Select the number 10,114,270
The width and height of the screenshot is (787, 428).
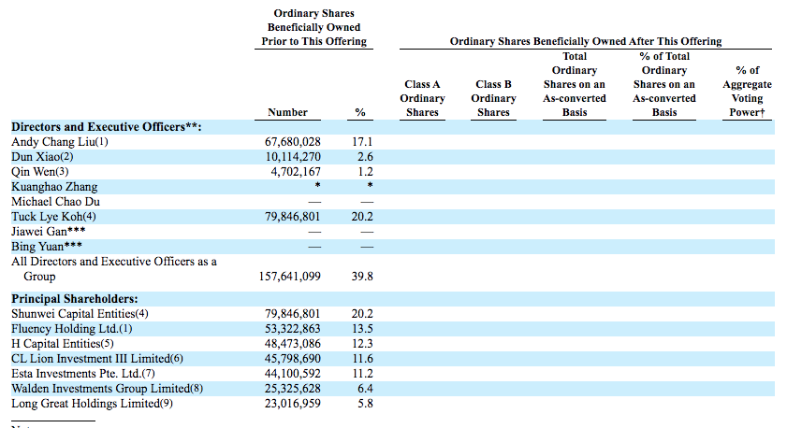(x=293, y=157)
